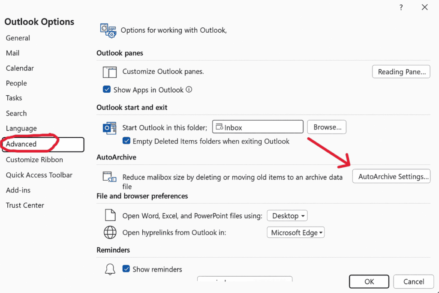Open the Mail options category

click(x=12, y=53)
